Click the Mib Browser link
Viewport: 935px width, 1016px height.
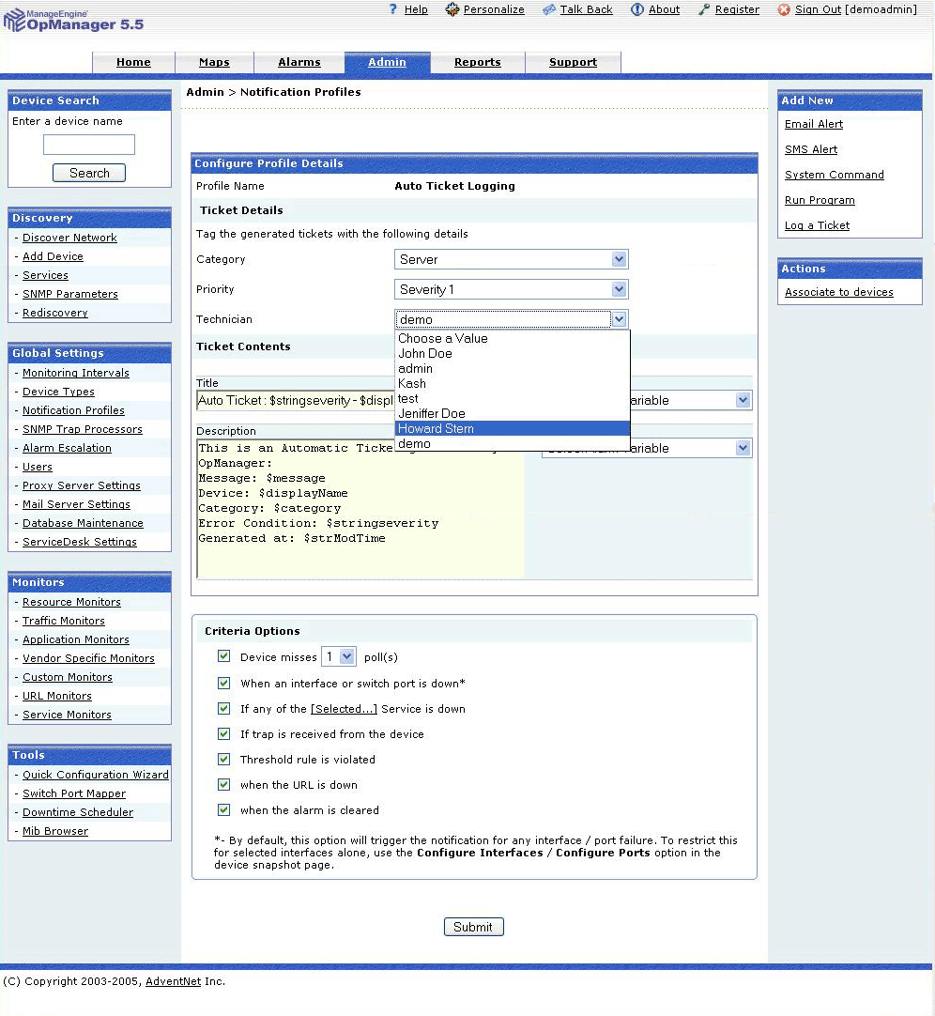(x=55, y=831)
